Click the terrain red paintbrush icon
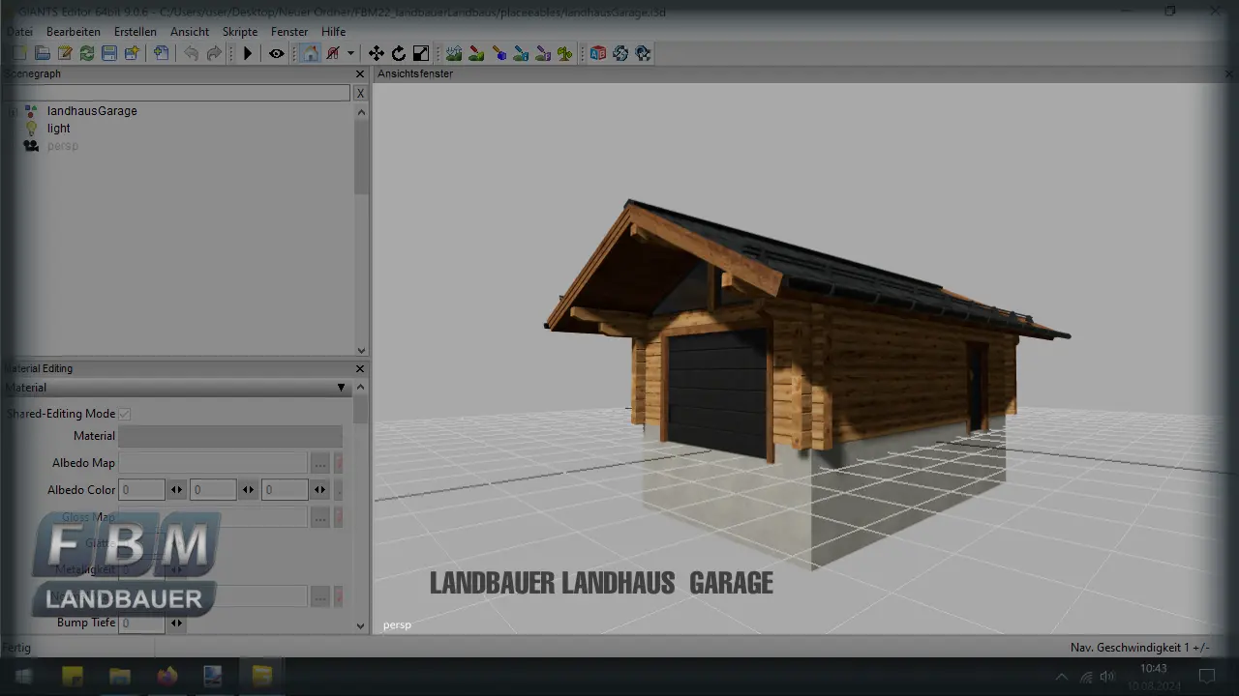1239x696 pixels. 475,53
